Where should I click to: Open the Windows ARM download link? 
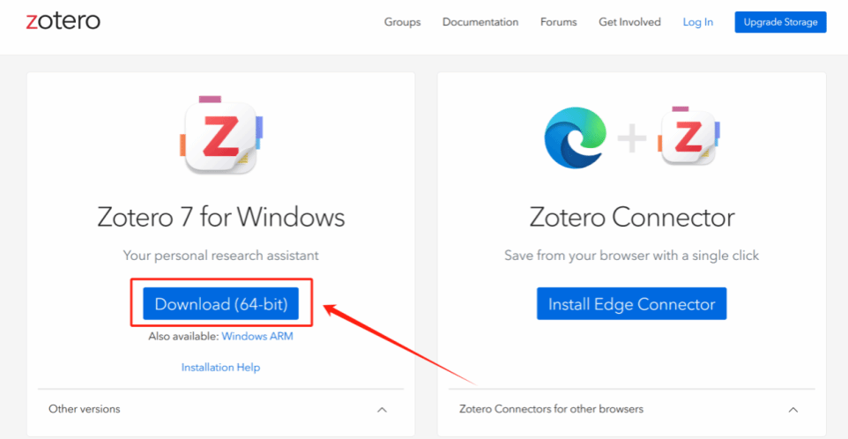point(257,336)
